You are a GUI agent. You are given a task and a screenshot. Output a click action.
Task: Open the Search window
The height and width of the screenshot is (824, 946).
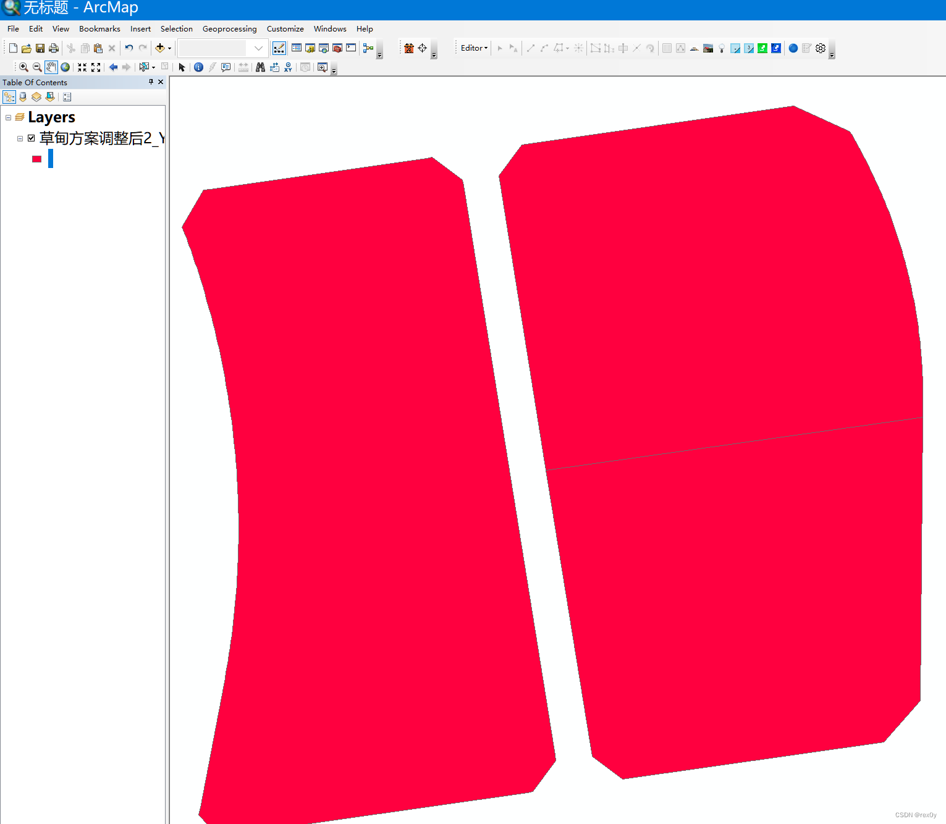point(324,48)
